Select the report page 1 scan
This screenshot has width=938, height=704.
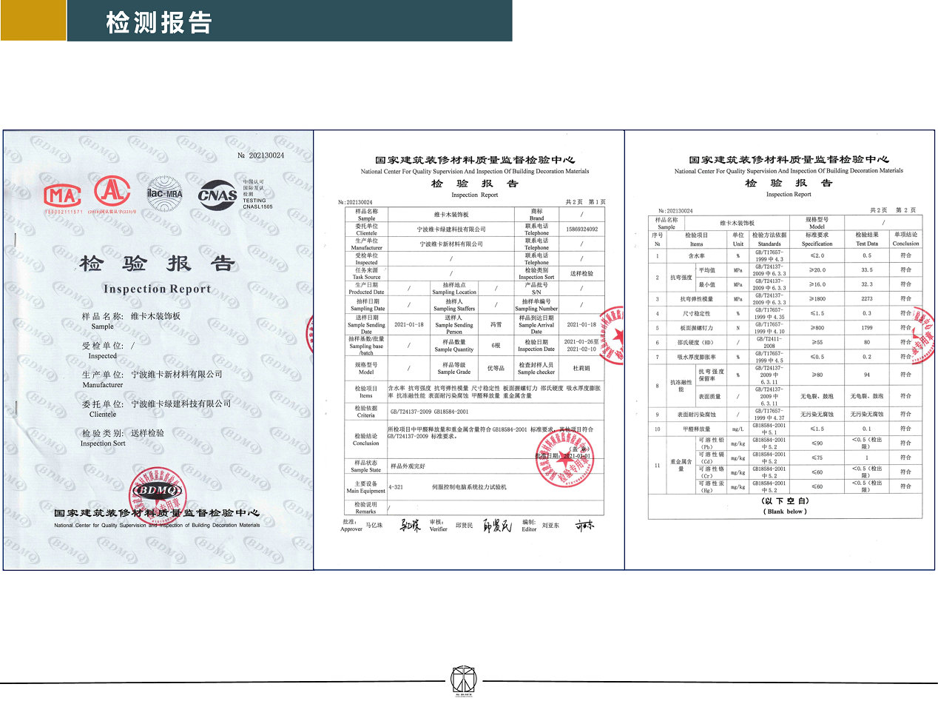pos(469,350)
